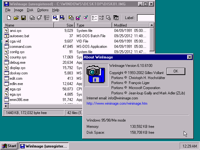Close the About WinImage dialog
The image size is (200, 150).
pyautogui.click(x=190, y=57)
